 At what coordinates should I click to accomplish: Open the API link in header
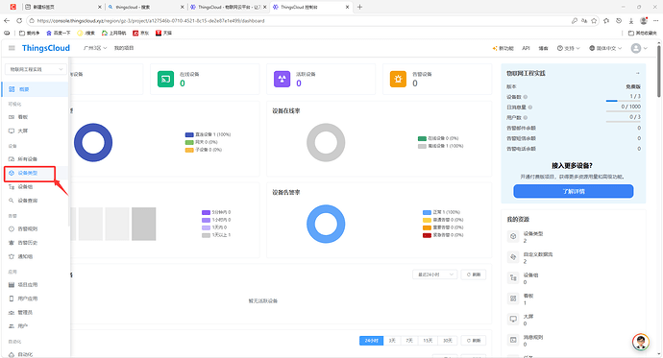click(526, 49)
